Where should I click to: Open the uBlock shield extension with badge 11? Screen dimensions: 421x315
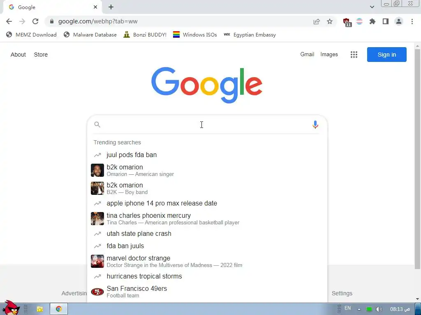tap(347, 22)
